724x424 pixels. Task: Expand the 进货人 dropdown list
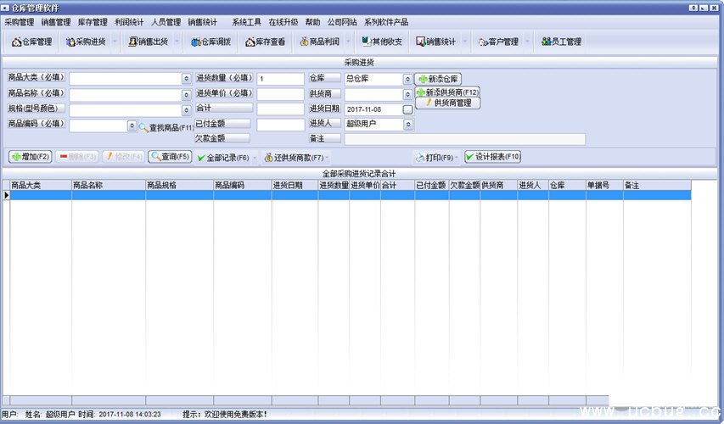[407, 125]
